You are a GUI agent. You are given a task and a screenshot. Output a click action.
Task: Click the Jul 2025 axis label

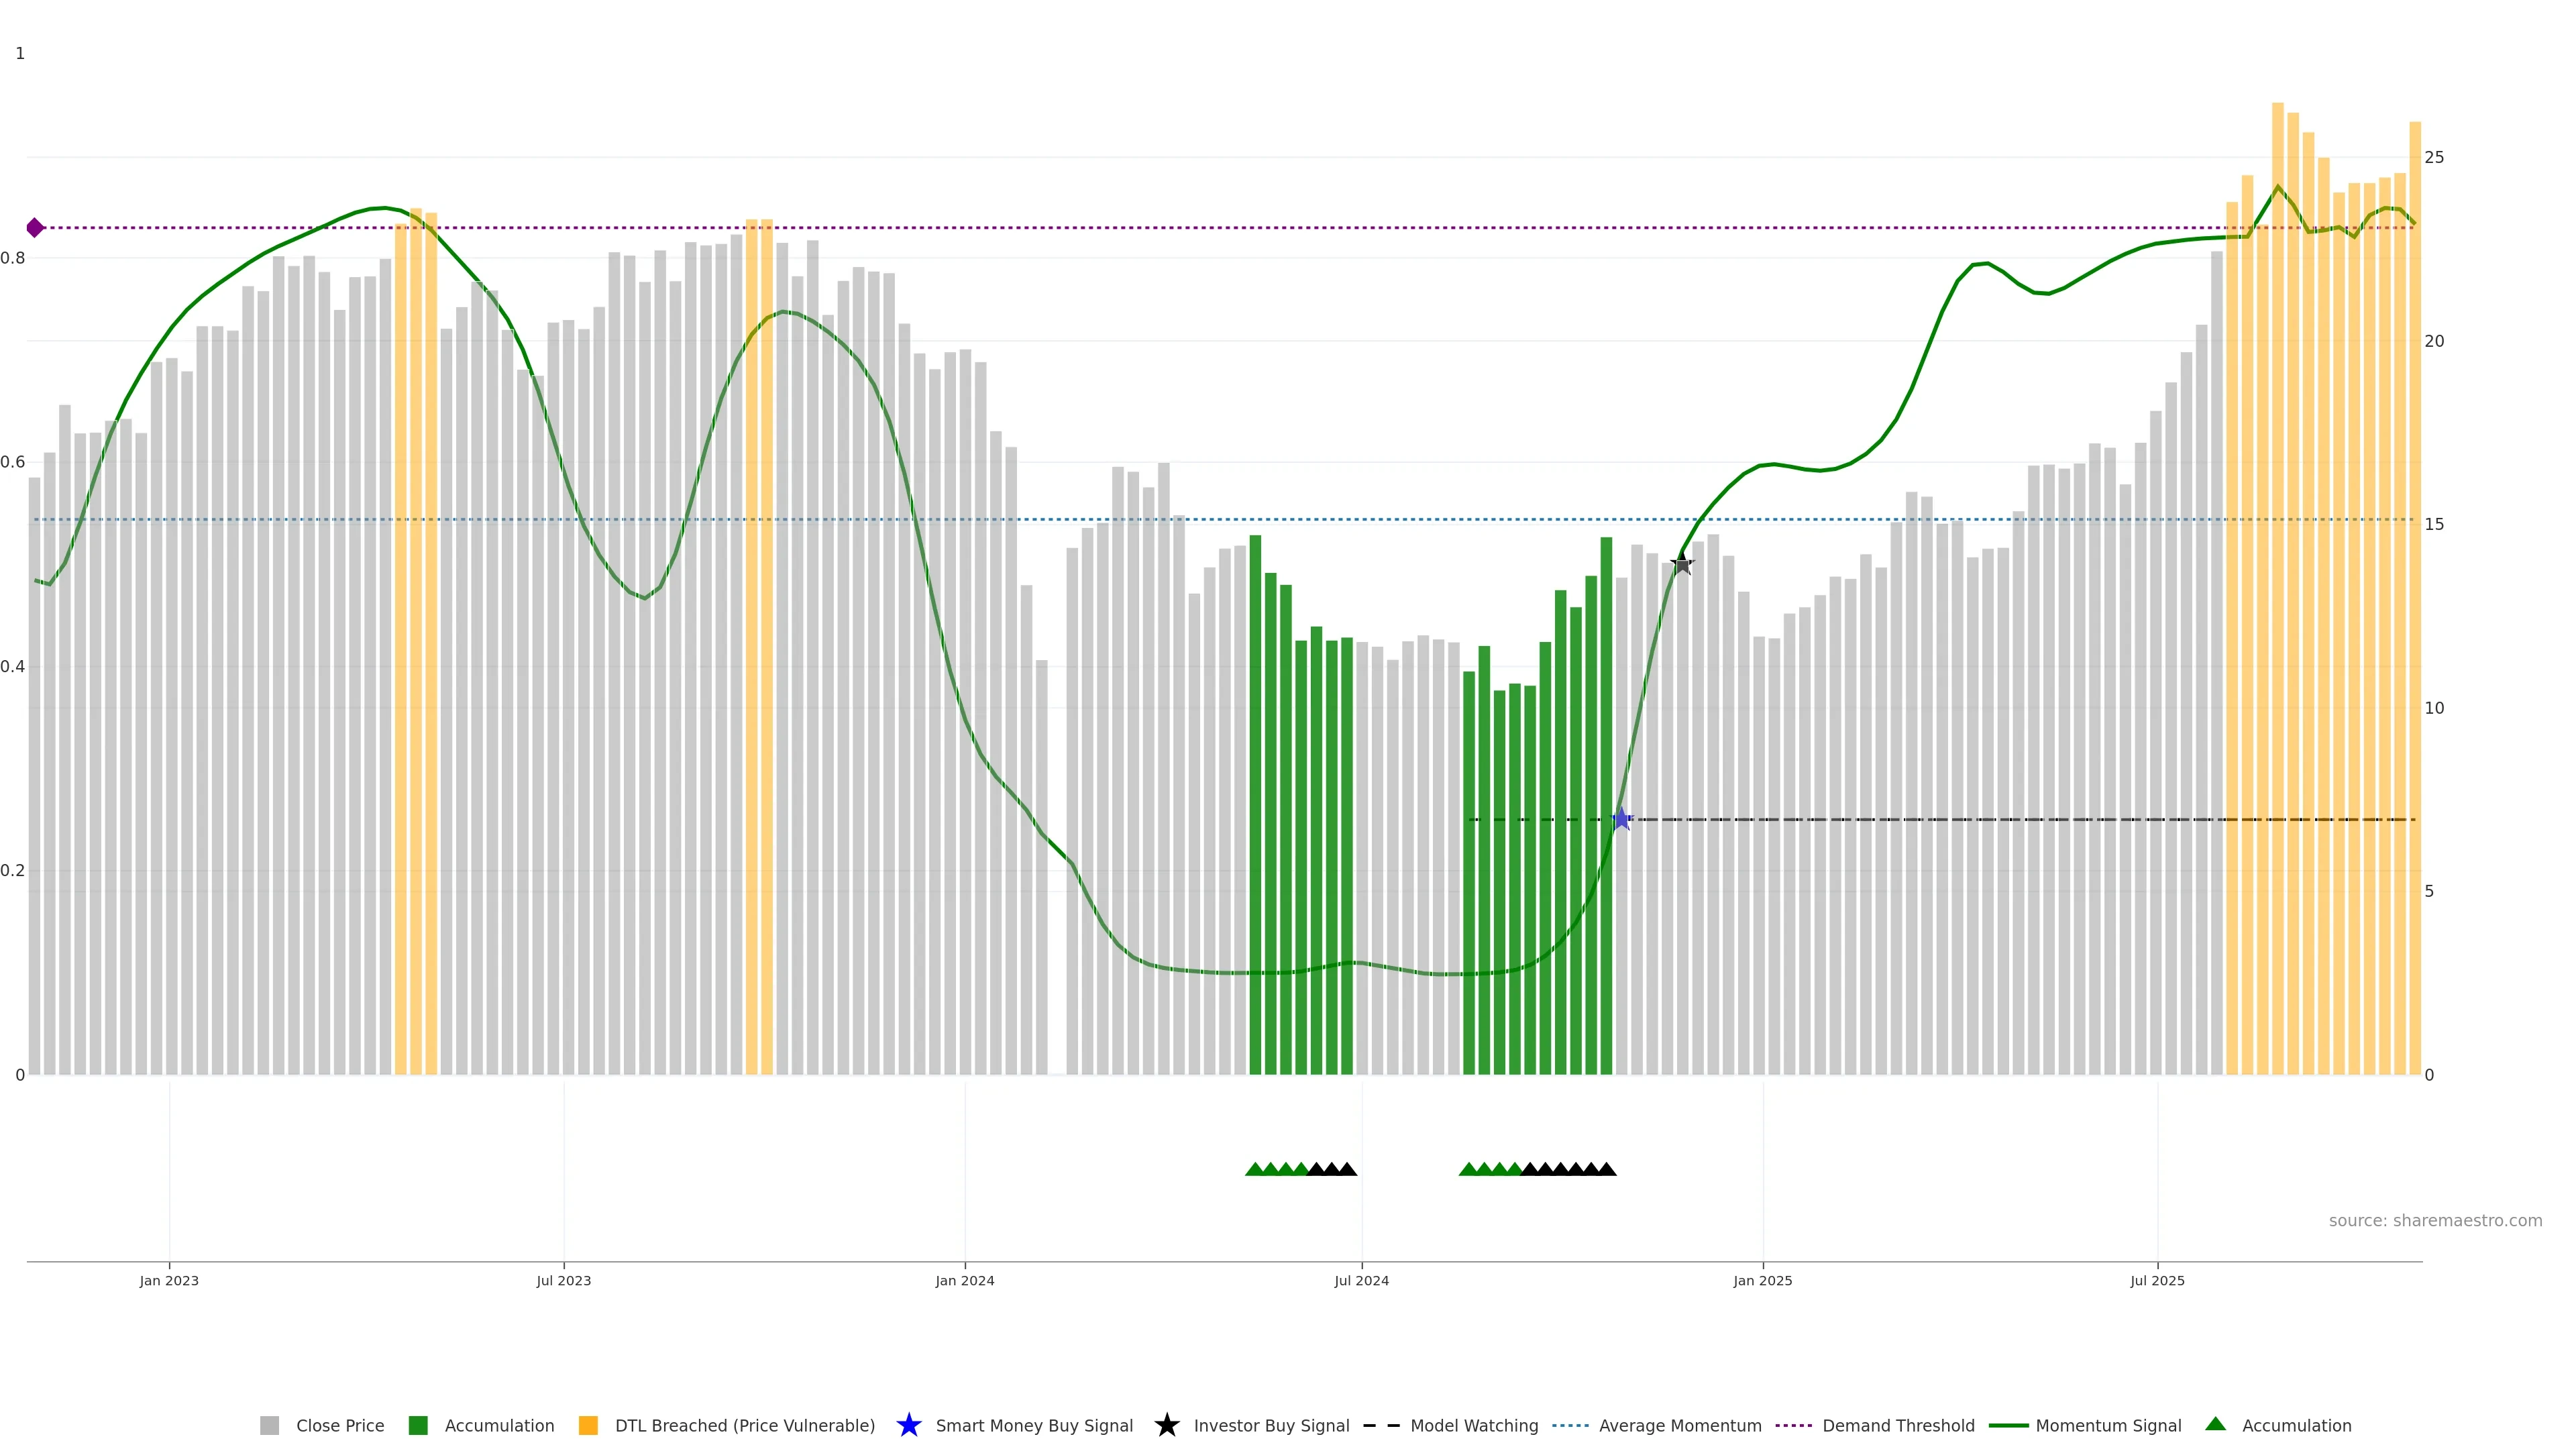click(2157, 1281)
